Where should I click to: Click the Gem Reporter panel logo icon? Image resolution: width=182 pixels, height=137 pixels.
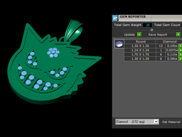115,18
